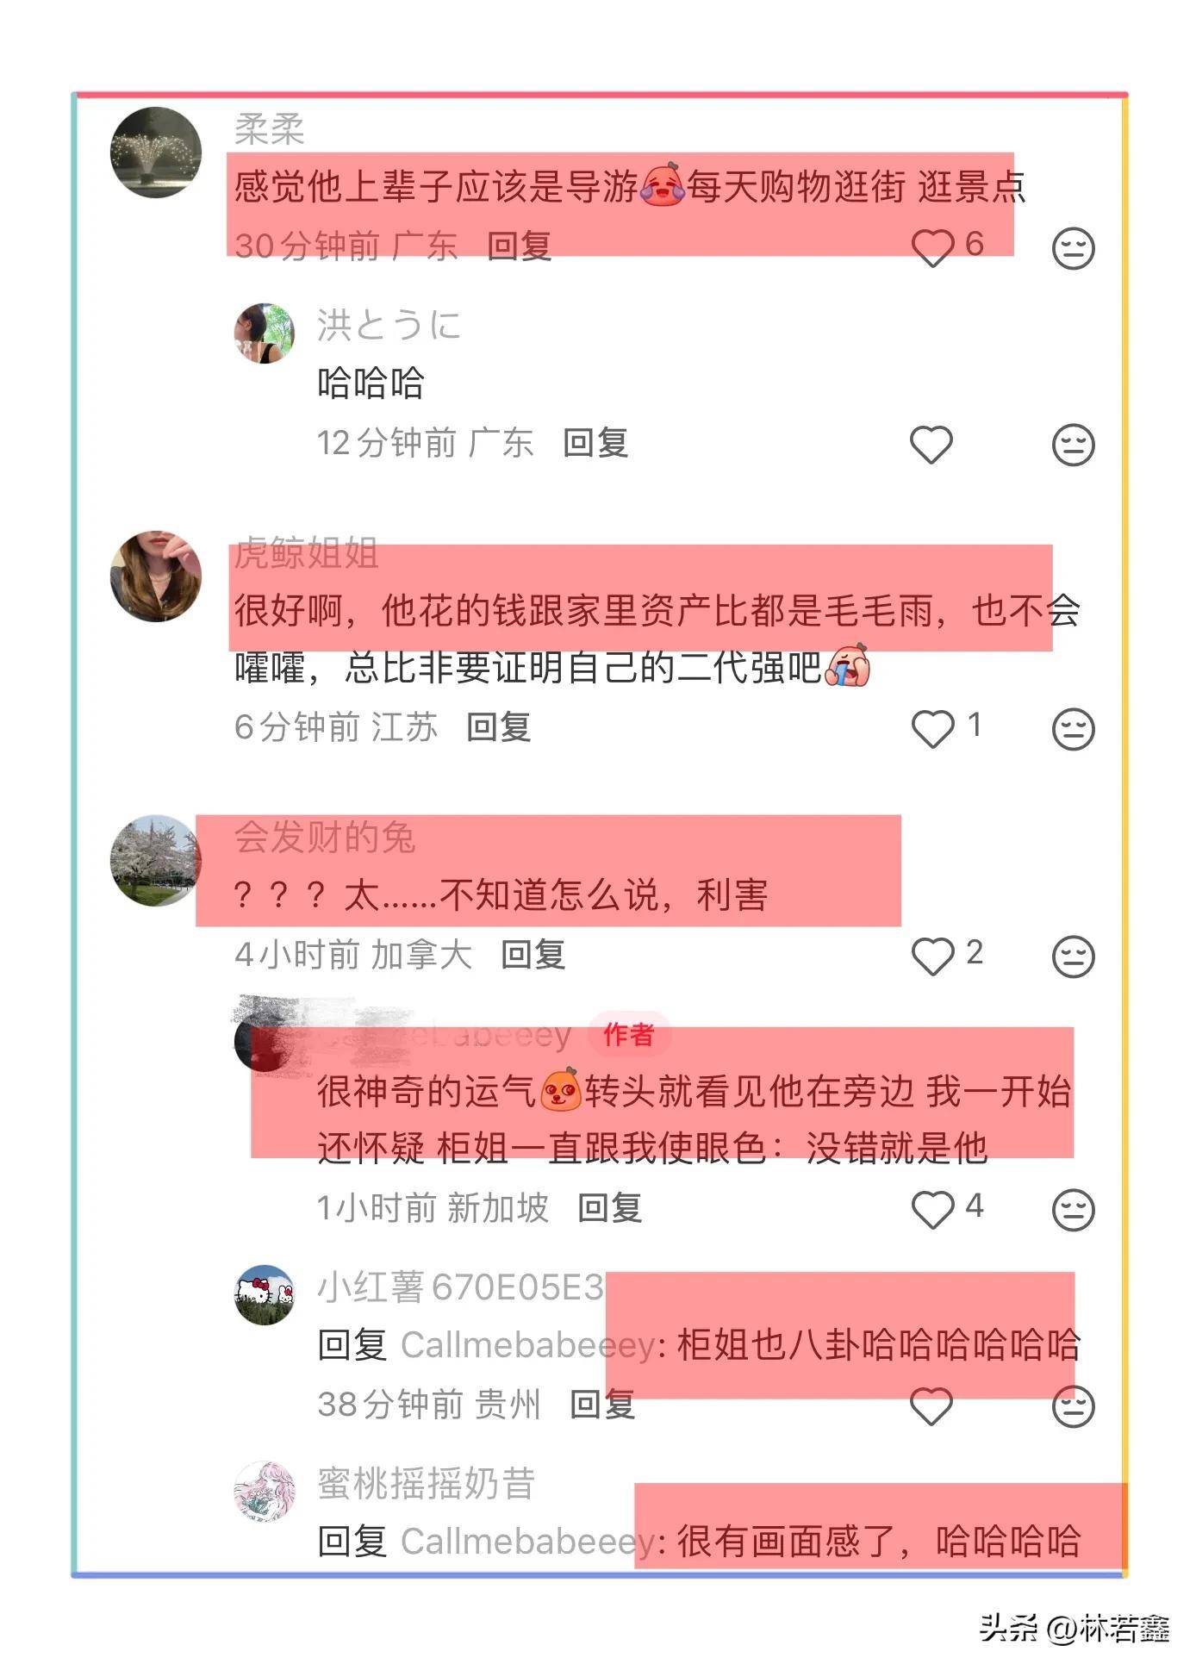Viewport: 1196px width, 1670px height.
Task: Like 会发财的兔's comment with the heart
Action: (932, 957)
